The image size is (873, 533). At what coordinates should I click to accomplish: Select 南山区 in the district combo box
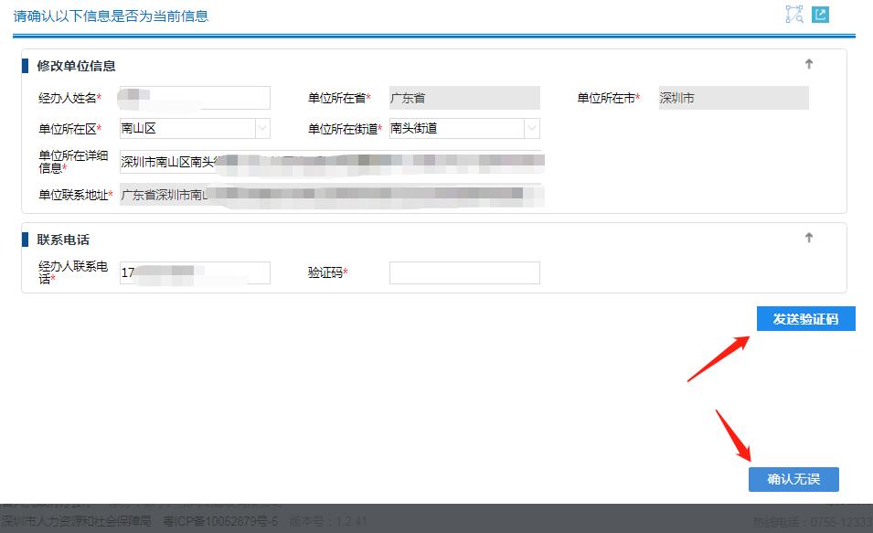point(183,128)
